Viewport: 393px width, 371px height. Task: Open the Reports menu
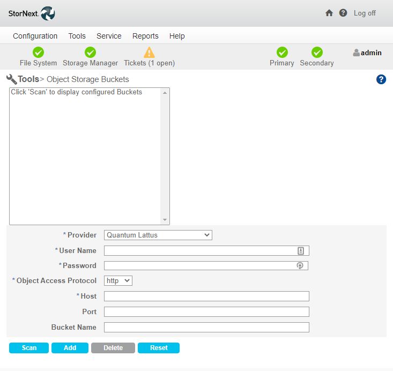coord(145,36)
